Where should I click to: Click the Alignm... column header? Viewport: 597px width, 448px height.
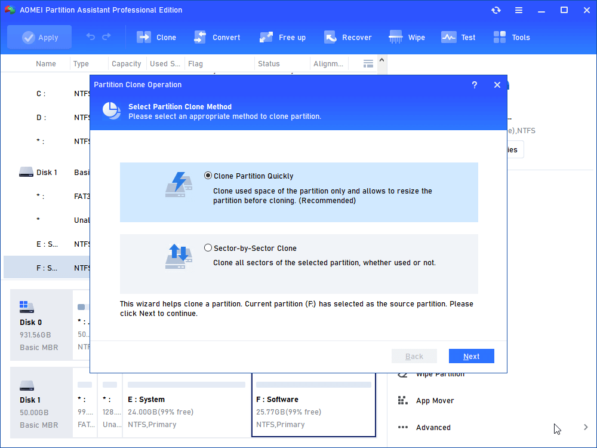pyautogui.click(x=328, y=64)
